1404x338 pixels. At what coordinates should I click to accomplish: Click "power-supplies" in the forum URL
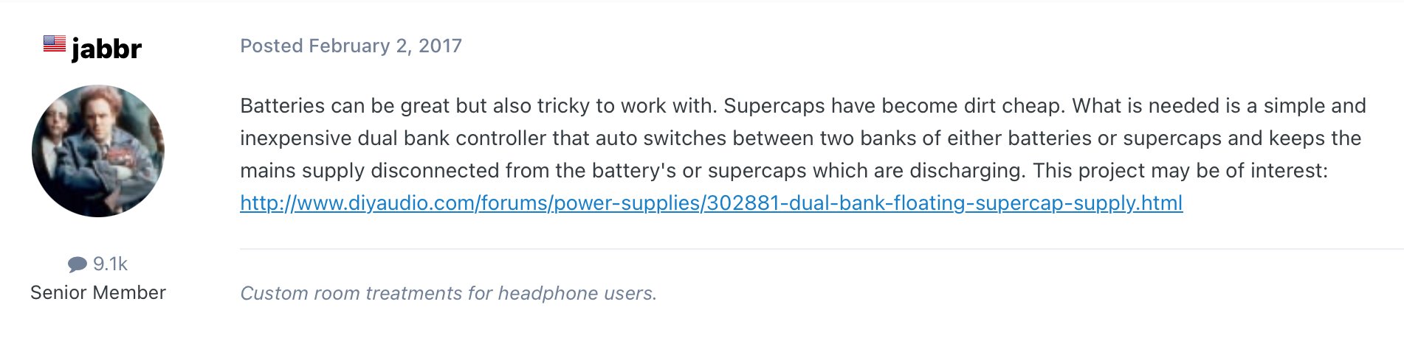pyautogui.click(x=627, y=203)
